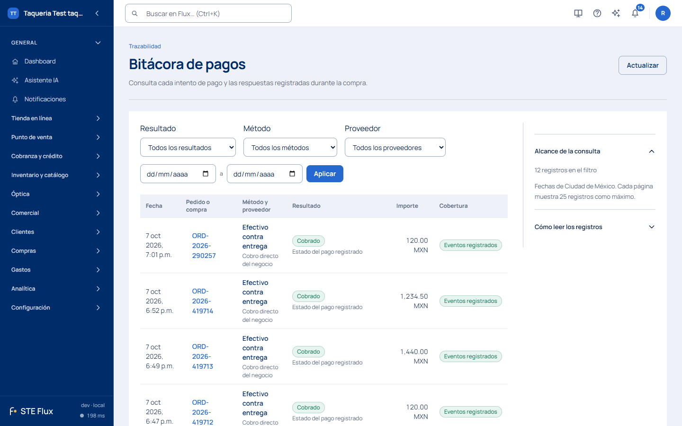The width and height of the screenshot is (682, 426).
Task: Focus the Buscar en Flux search field
Action: (208, 13)
